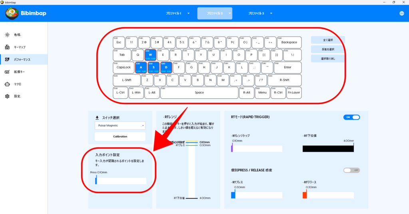Open the Pulsar Magnetic switch dropdown
This screenshot has height=214, width=409.
120,126
